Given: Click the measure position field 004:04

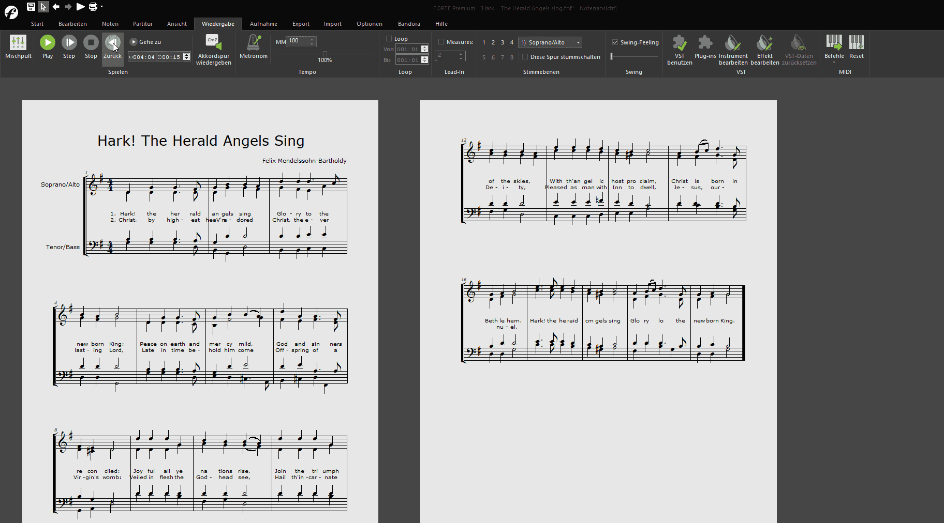Looking at the screenshot, I should (x=142, y=57).
